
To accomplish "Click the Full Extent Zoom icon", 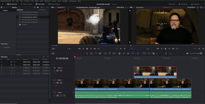I will click(144, 53).
